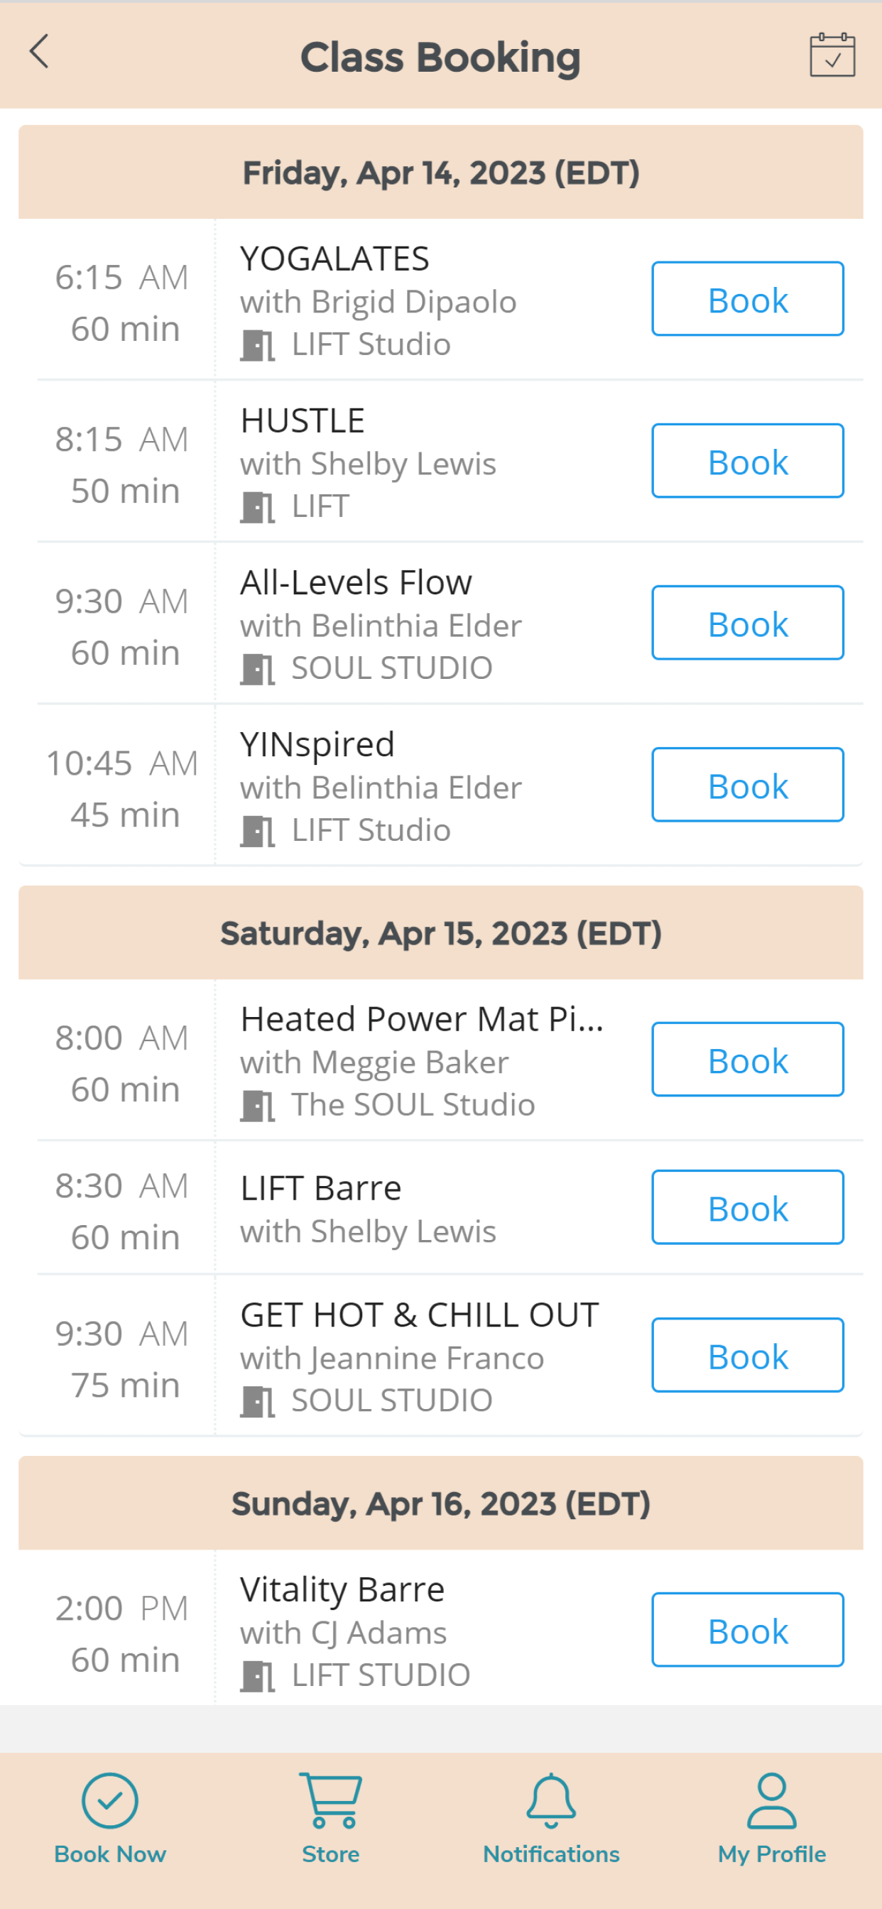Book the All-Levels Flow class
The height and width of the screenshot is (1909, 882).
[x=747, y=623]
